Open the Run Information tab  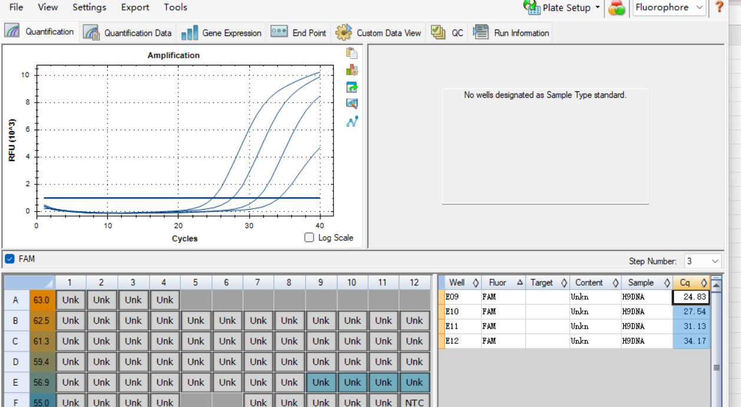coord(511,33)
